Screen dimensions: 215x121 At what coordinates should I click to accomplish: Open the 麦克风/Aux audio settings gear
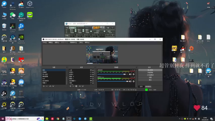(134, 81)
